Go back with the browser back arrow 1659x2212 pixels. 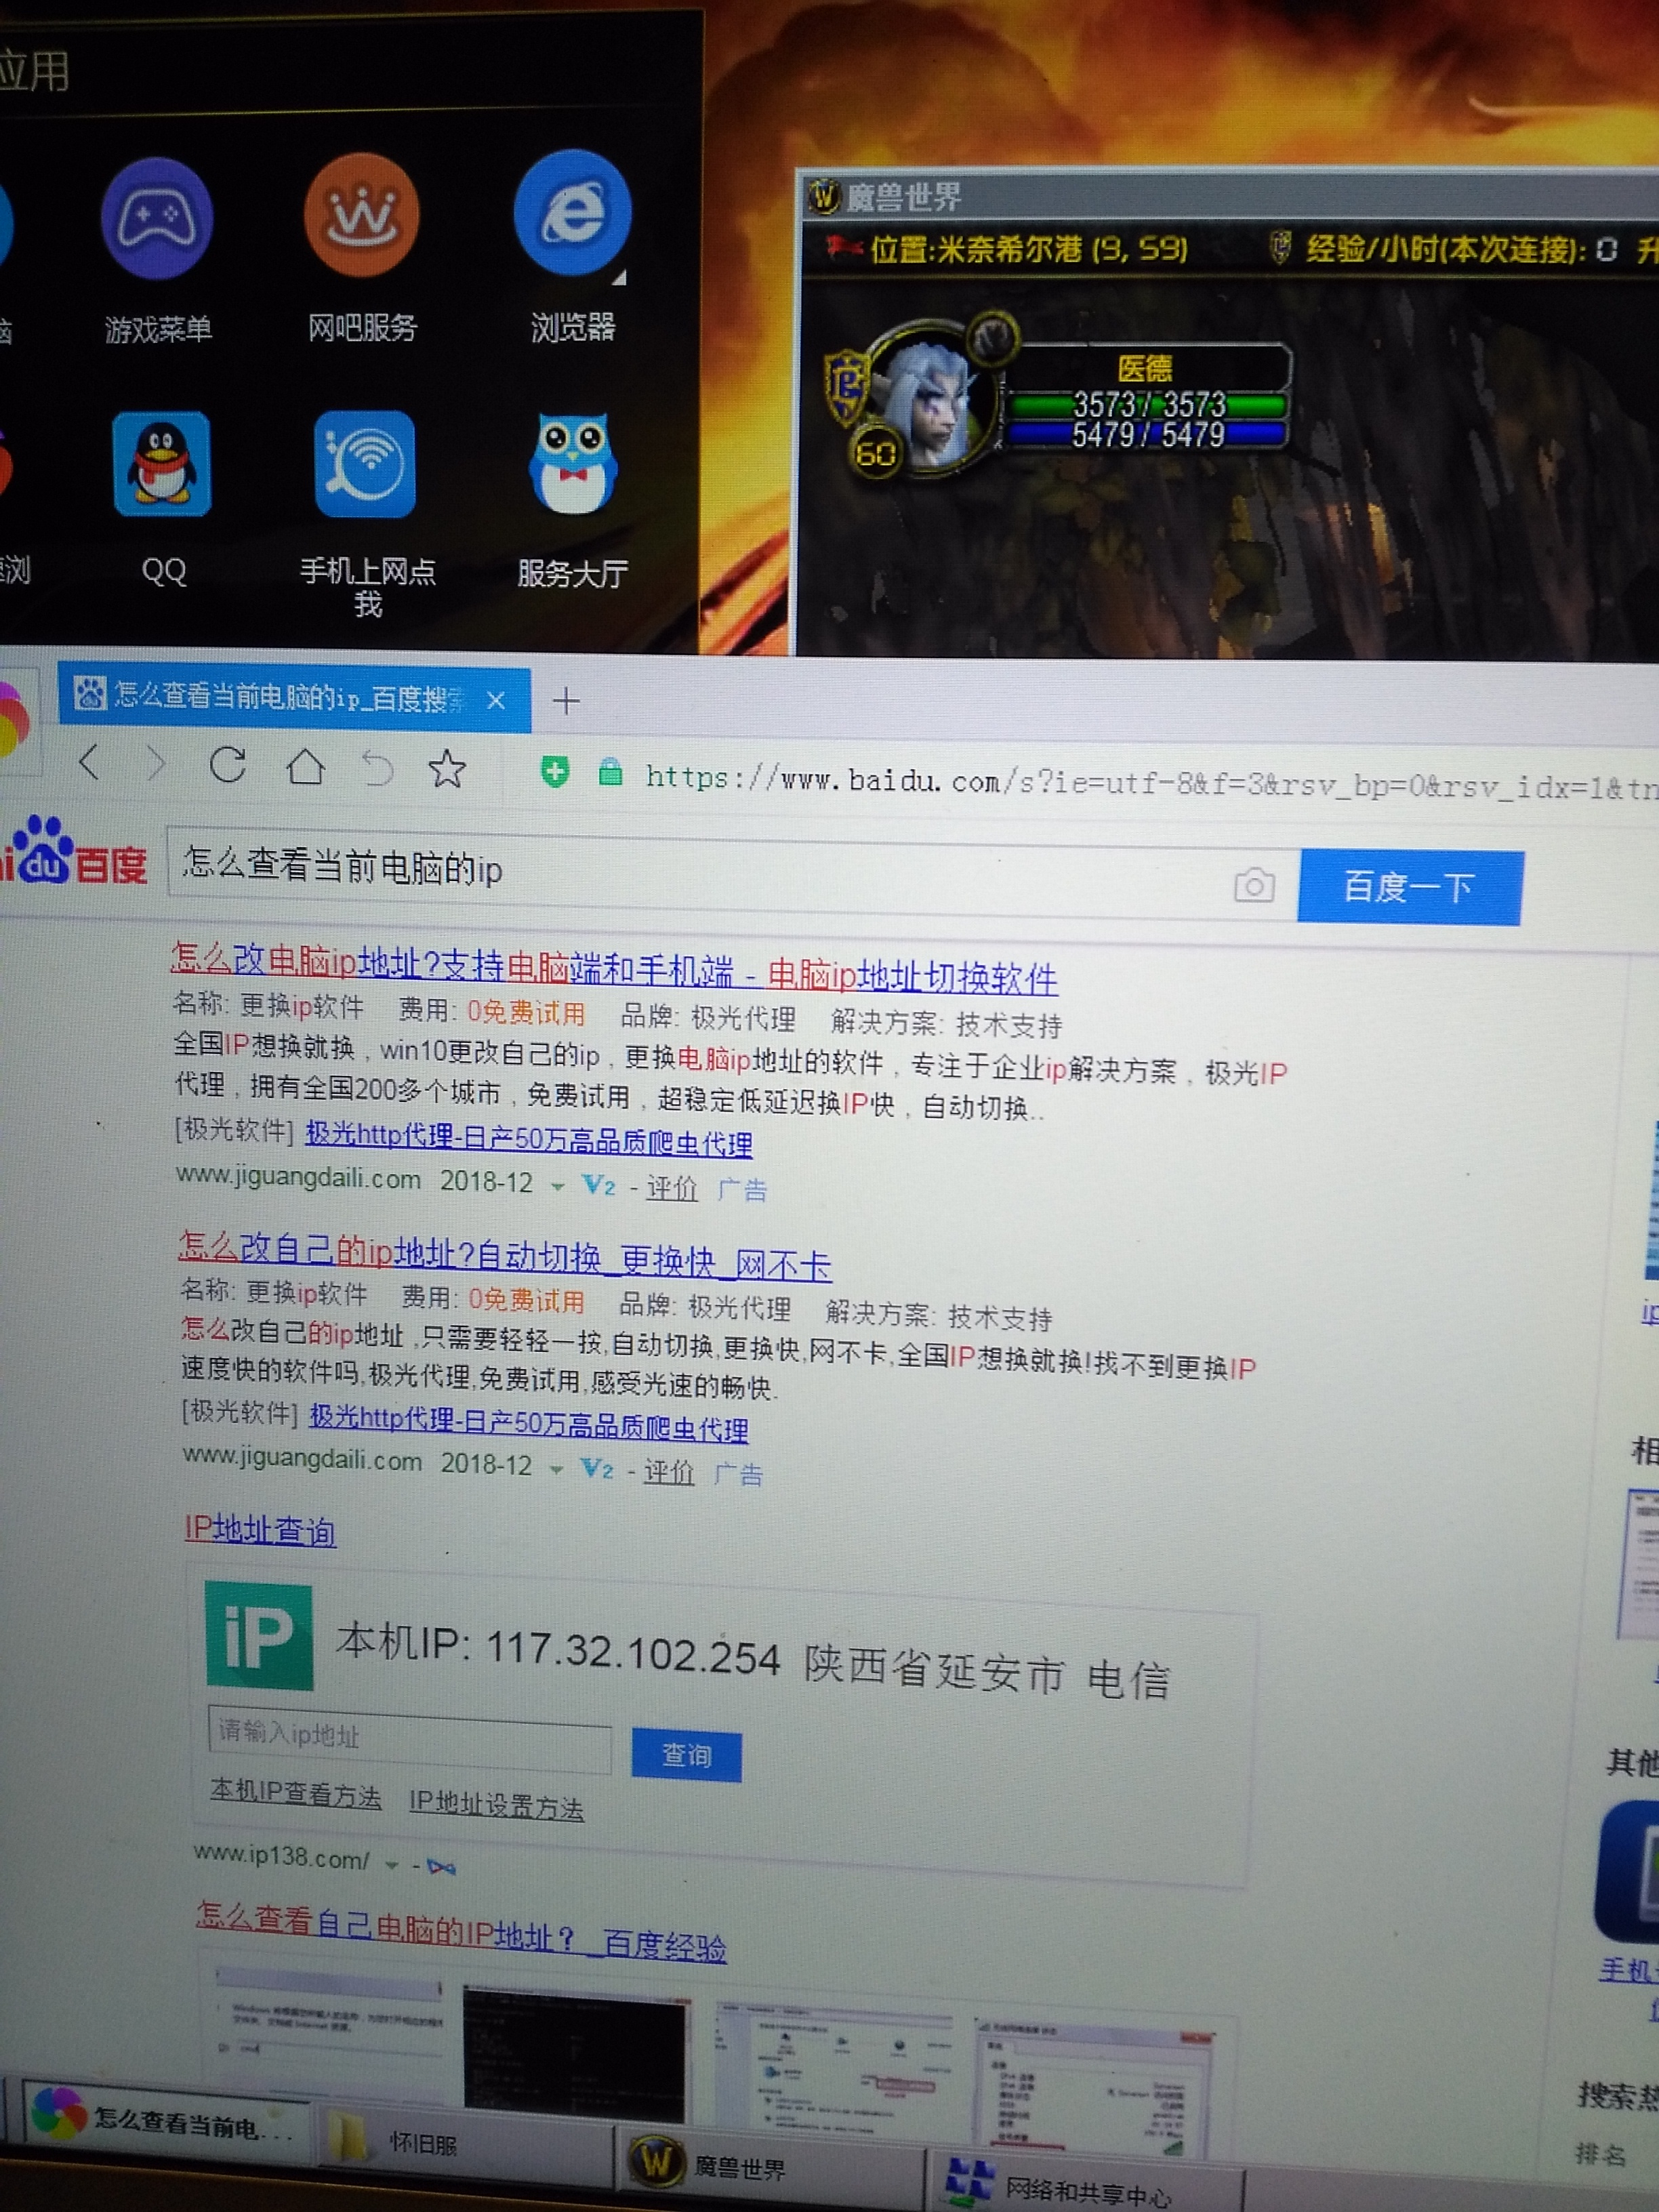coord(89,763)
